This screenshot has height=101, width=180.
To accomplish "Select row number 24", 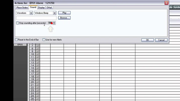I will [32, 93].
